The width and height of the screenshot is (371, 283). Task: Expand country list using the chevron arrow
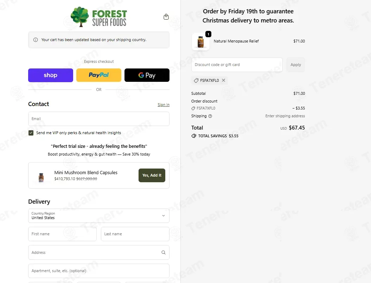pos(164,216)
